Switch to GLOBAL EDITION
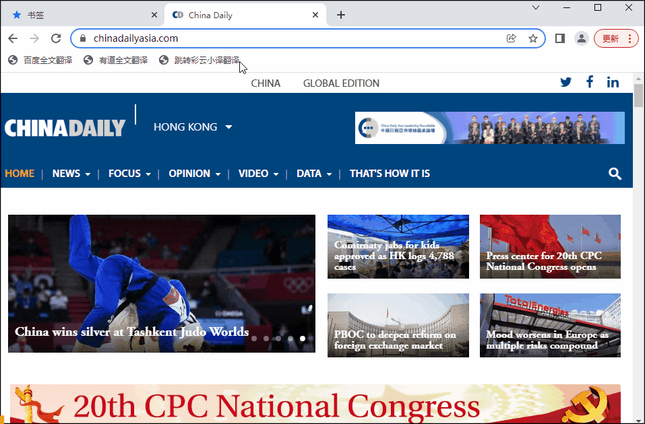 (x=341, y=83)
